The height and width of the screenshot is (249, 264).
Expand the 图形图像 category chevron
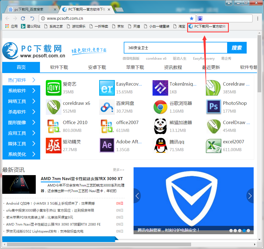coord(34,122)
